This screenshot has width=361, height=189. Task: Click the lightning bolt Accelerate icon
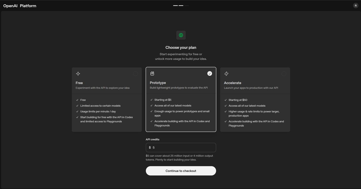pos(226,74)
